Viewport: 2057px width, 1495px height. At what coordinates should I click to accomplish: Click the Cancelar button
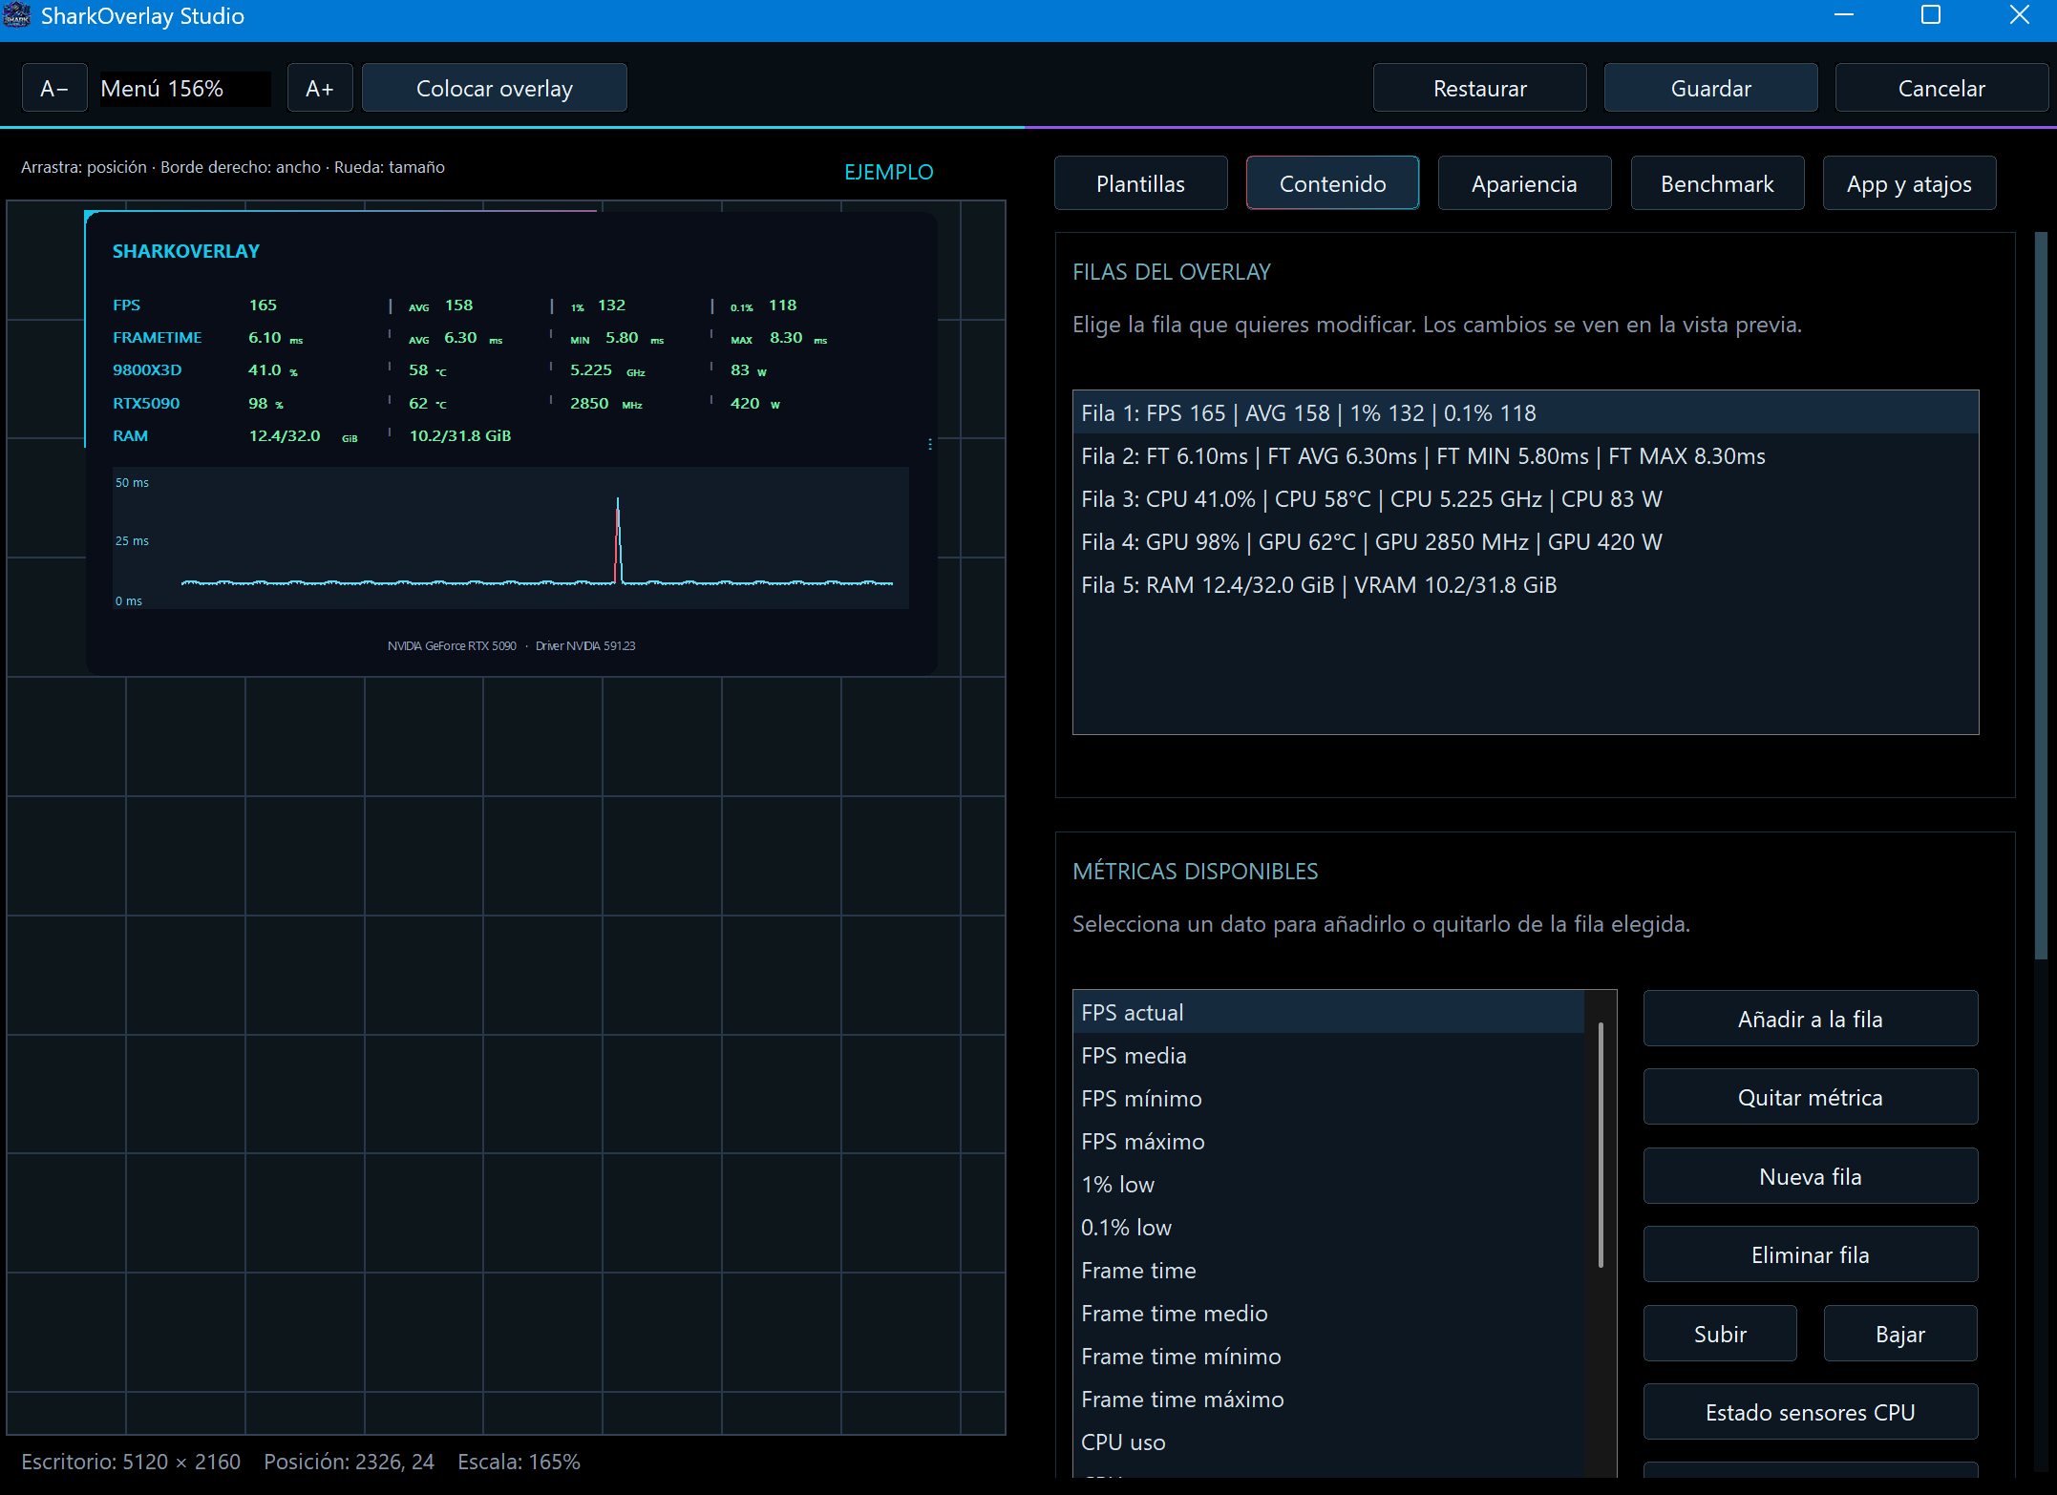point(1941,89)
